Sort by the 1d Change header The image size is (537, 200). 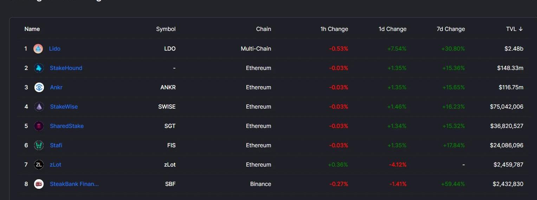click(x=393, y=29)
